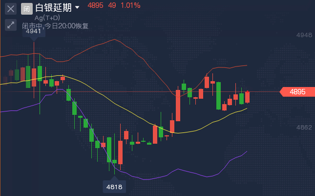Viewport: 315px width, 196px height.
Task: Click the 4895 current price tag
Action: click(297, 92)
